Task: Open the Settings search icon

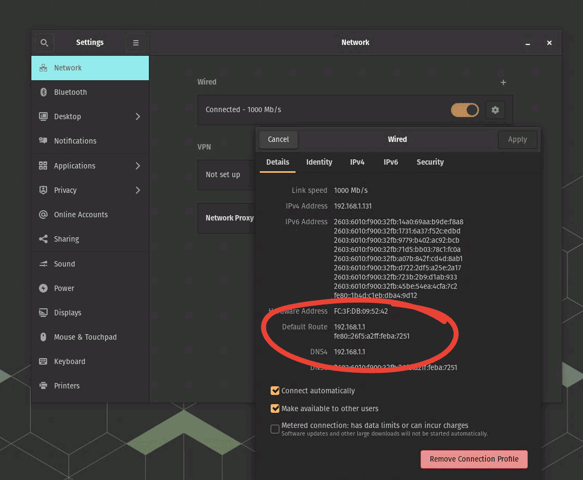Action: tap(44, 42)
